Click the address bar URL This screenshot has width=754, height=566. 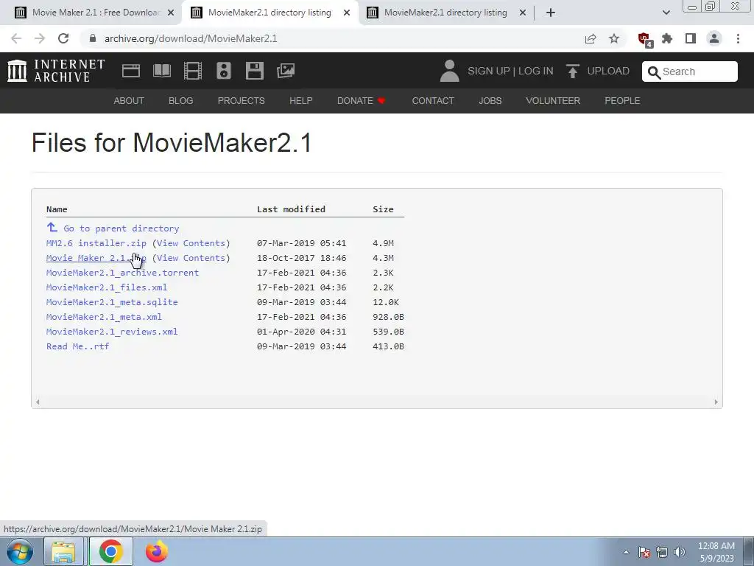[191, 38]
